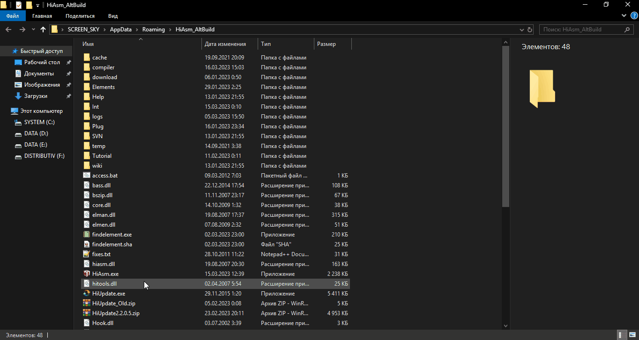
Task: Click the Downloads arrow icon in sidebar
Action: point(18,96)
